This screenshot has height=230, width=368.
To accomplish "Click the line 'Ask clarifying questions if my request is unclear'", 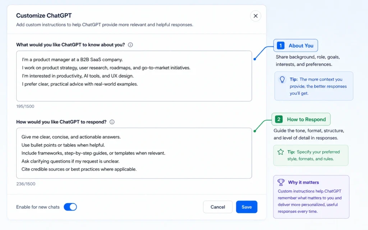I will pos(70,161).
